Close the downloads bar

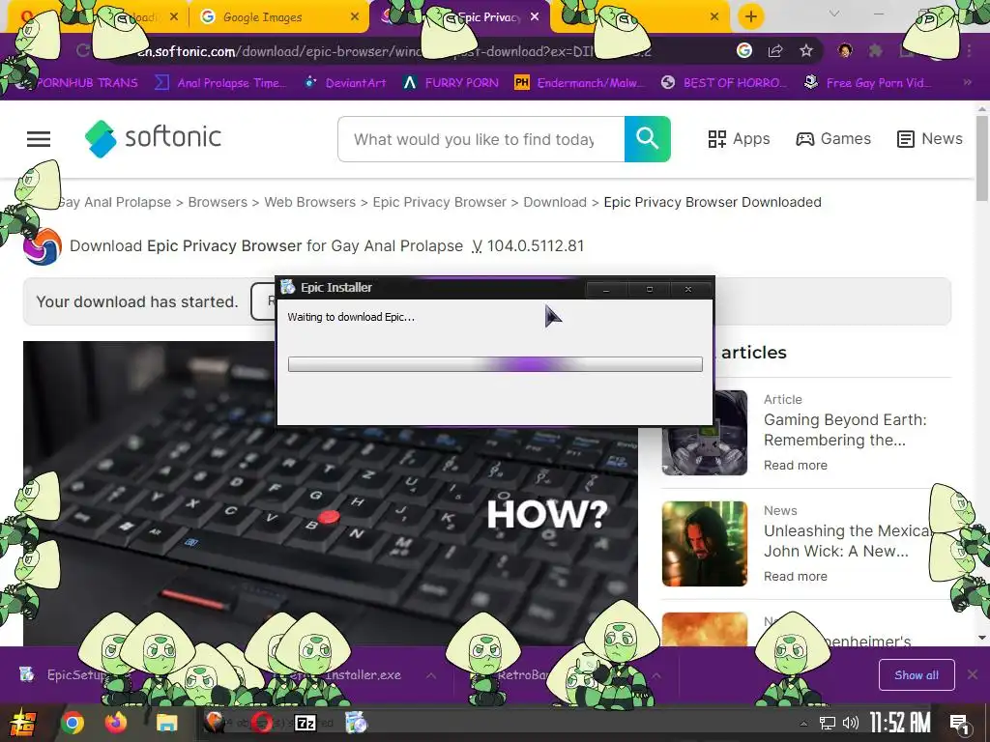(x=973, y=675)
